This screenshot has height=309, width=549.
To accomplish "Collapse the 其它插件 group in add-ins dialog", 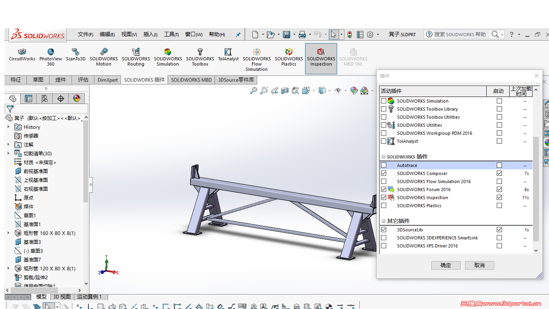I will pos(383,221).
